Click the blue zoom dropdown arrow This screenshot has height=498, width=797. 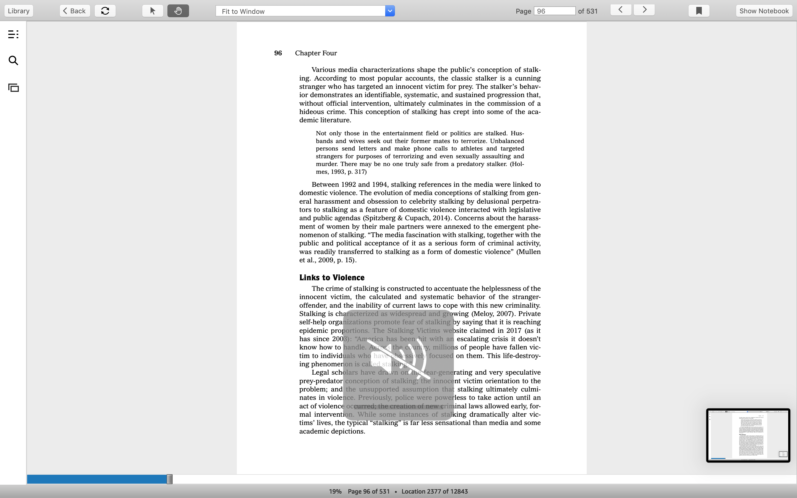click(x=390, y=11)
